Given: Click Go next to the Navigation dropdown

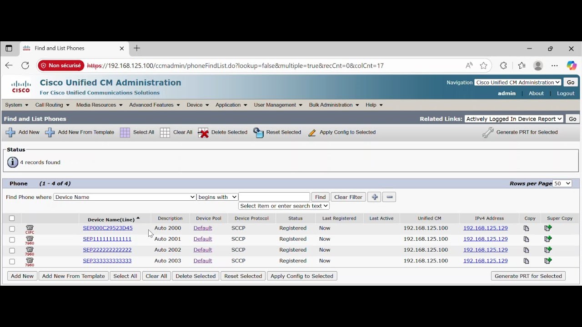Looking at the screenshot, I should pos(571,82).
